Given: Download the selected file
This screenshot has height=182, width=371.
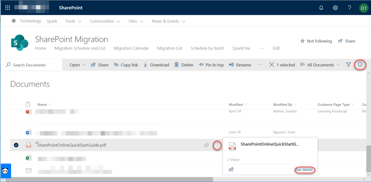Looking at the screenshot, I should tap(156, 65).
